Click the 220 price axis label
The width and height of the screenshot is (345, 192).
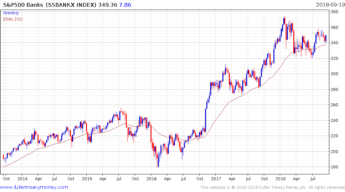(x=334, y=136)
